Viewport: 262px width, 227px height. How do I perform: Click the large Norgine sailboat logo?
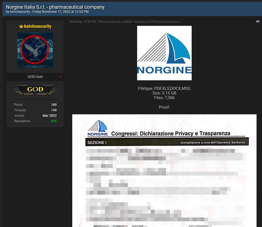(164, 53)
